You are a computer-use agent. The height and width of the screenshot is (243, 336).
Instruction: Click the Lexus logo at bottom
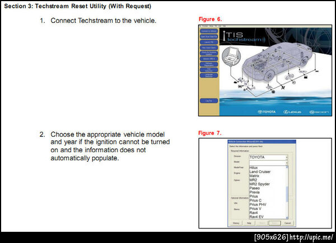point(292,112)
